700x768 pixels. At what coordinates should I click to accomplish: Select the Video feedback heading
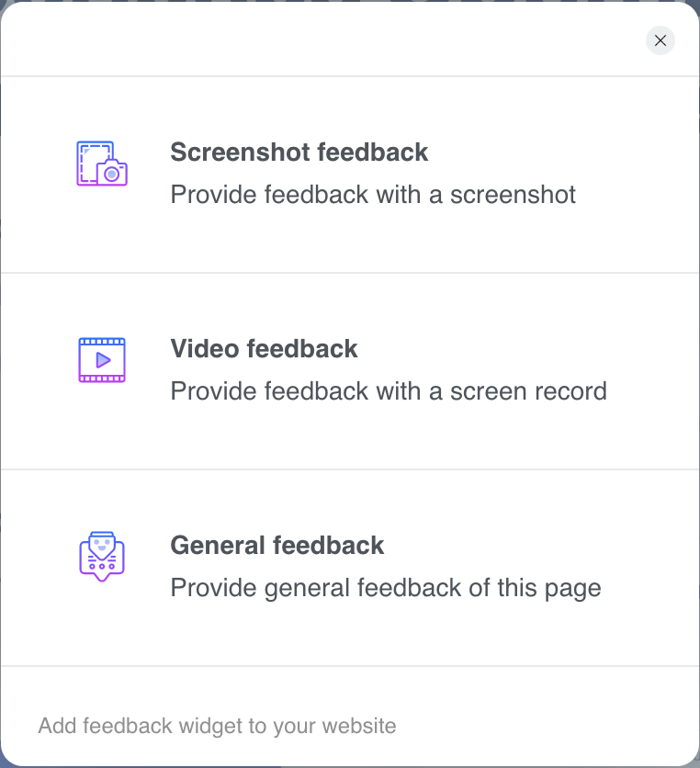click(x=264, y=349)
